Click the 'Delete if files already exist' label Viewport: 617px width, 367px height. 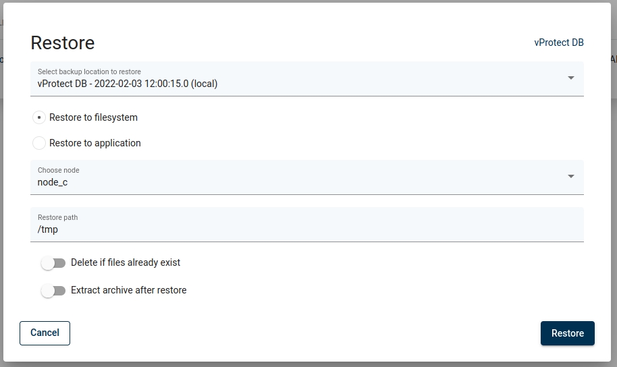[x=126, y=262]
